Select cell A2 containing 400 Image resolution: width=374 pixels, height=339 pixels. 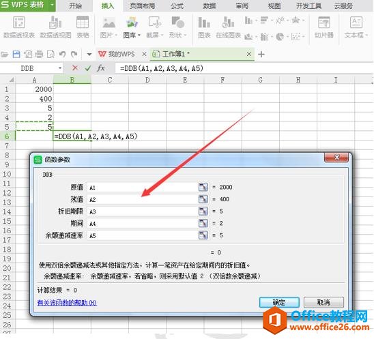(x=34, y=98)
